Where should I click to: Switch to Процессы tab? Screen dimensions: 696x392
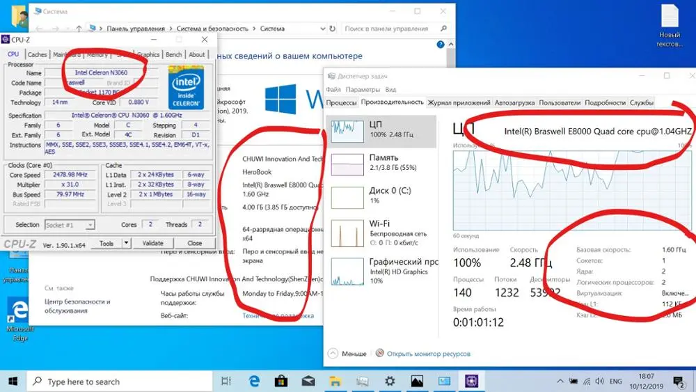pos(341,102)
